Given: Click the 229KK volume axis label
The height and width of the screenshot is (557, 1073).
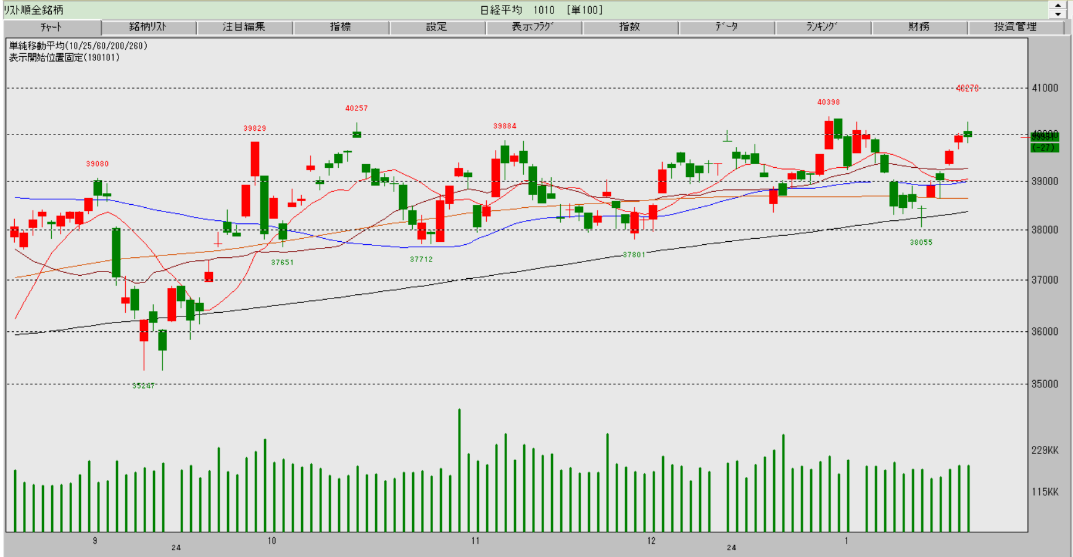Looking at the screenshot, I should tap(1045, 450).
